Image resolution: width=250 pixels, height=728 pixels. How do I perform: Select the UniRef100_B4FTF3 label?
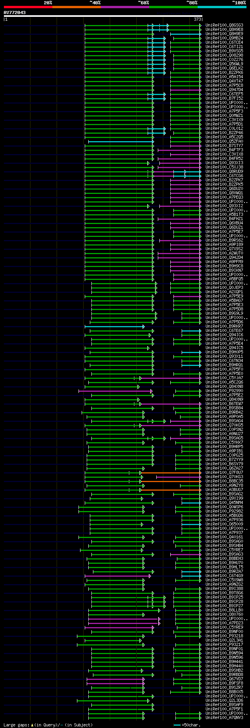(224, 150)
